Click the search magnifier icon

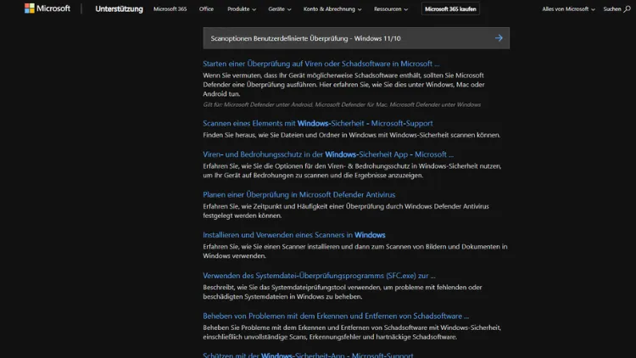tap(627, 9)
